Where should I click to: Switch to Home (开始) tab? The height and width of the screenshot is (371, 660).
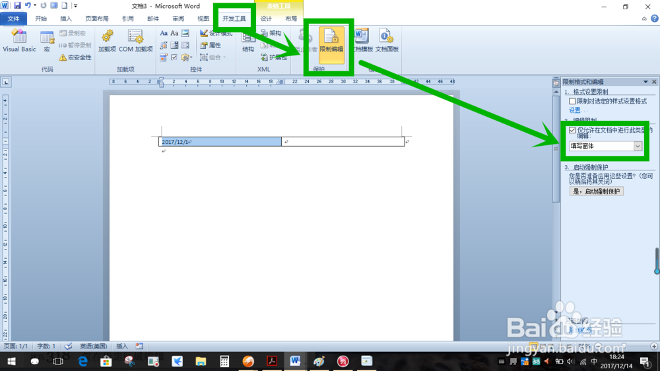click(x=41, y=18)
